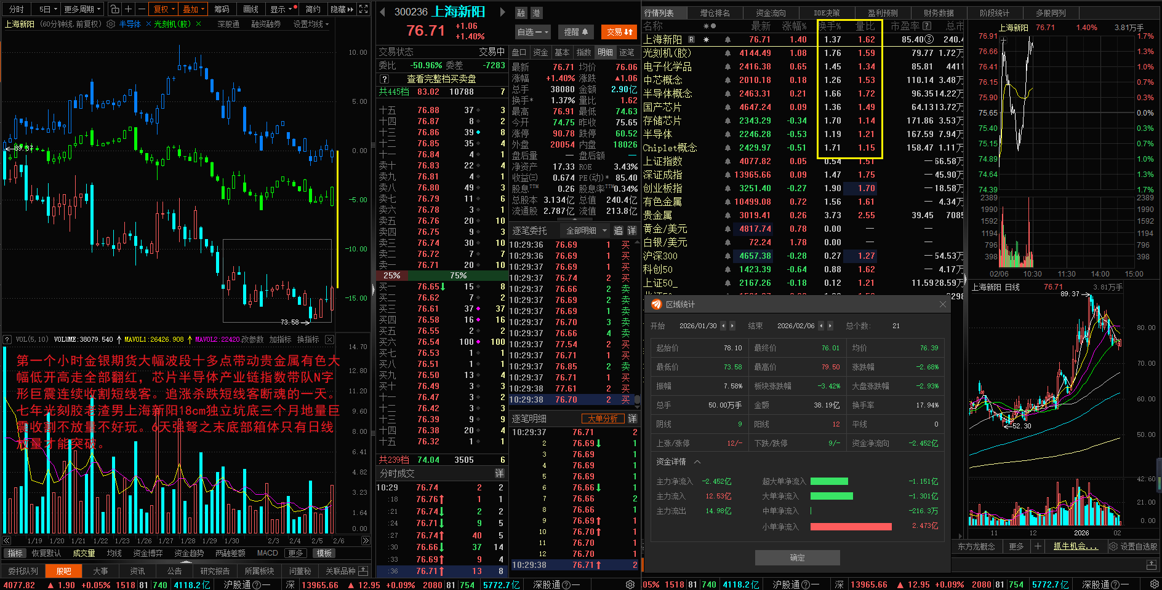Confirm the 区域统计 dialog with 确定

pyautogui.click(x=797, y=557)
